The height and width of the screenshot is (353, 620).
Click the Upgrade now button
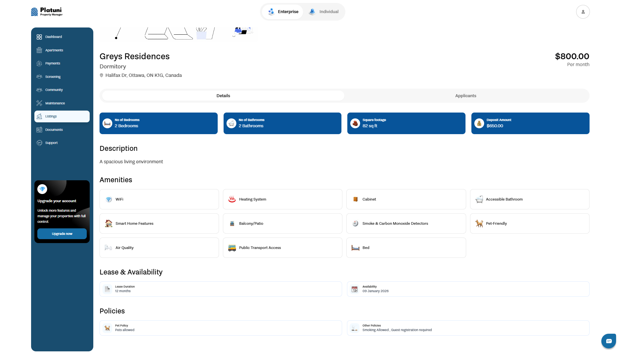click(62, 234)
